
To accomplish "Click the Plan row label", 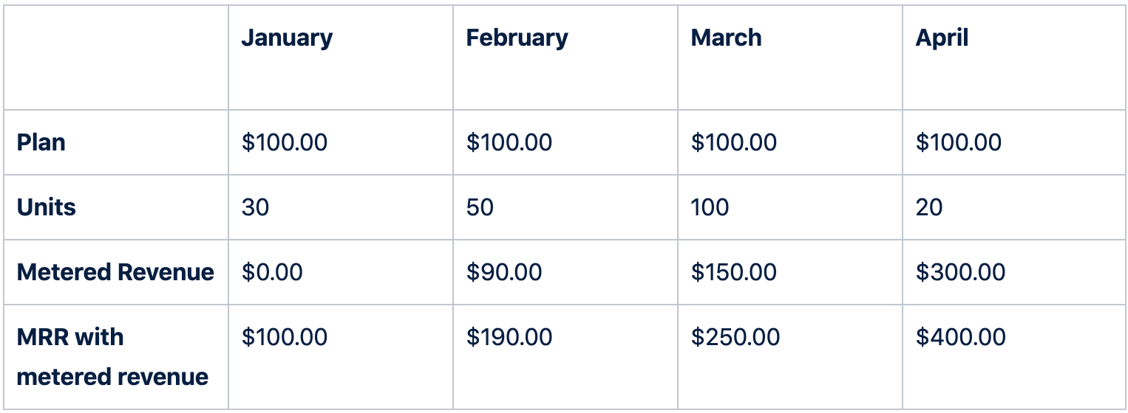I will [x=41, y=142].
